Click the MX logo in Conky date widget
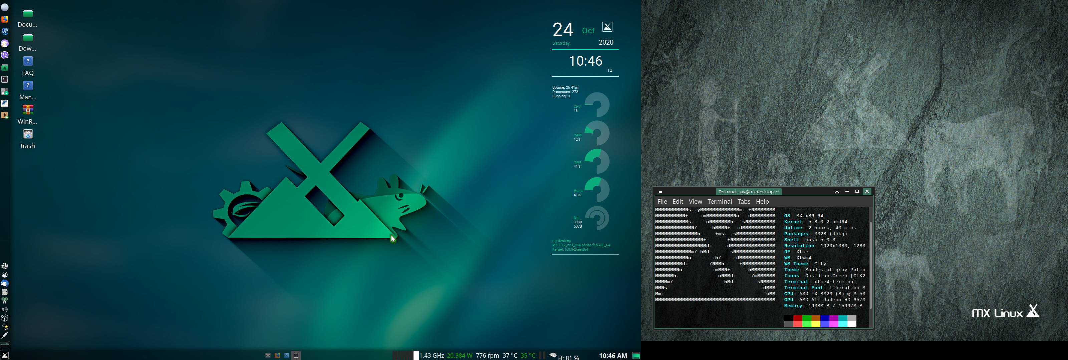The height and width of the screenshot is (360, 1068). [x=607, y=27]
